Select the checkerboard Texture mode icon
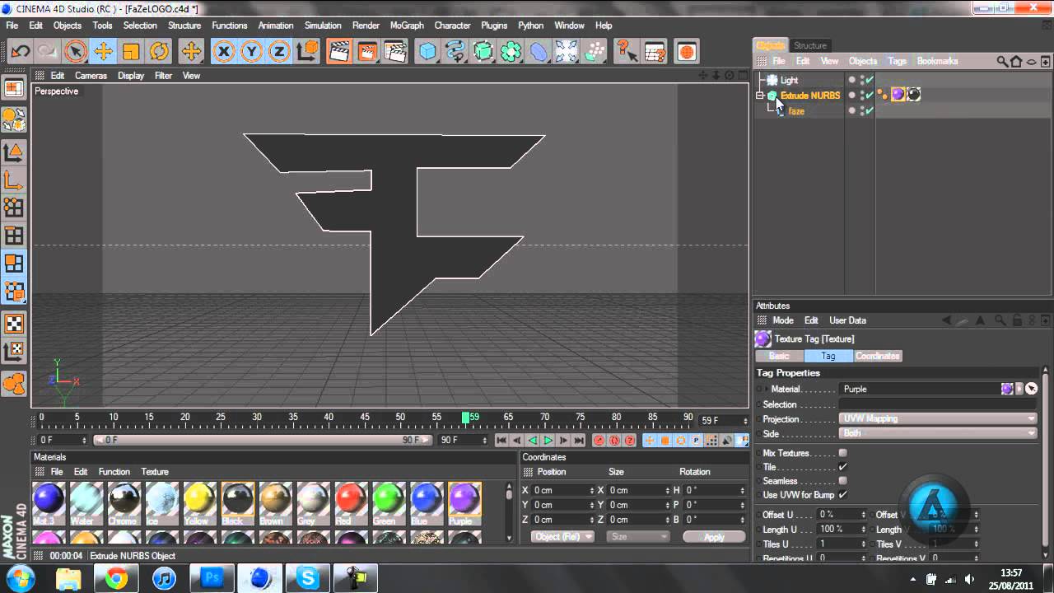 (x=14, y=324)
